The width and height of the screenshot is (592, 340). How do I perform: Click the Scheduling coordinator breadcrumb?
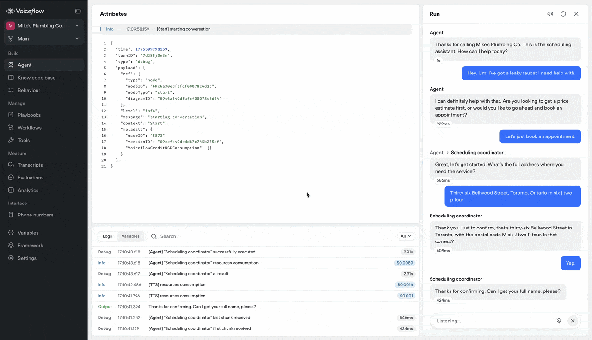pos(477,153)
